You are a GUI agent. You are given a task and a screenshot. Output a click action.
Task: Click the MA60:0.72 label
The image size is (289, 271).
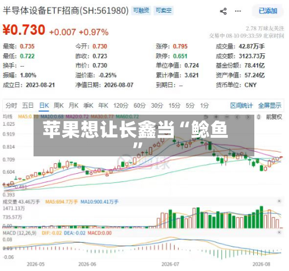pyautogui.click(x=127, y=116)
